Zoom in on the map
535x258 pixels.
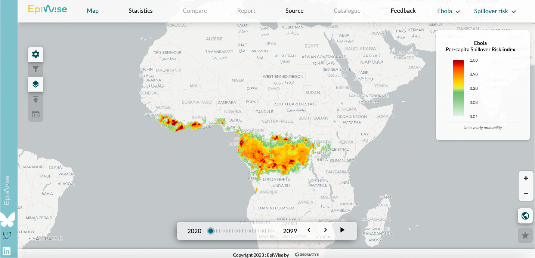tap(526, 178)
